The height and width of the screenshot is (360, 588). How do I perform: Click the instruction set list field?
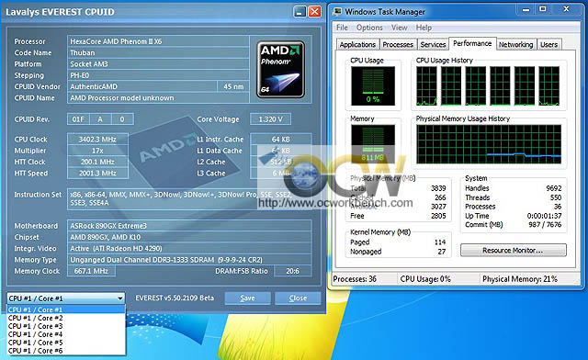(x=189, y=198)
